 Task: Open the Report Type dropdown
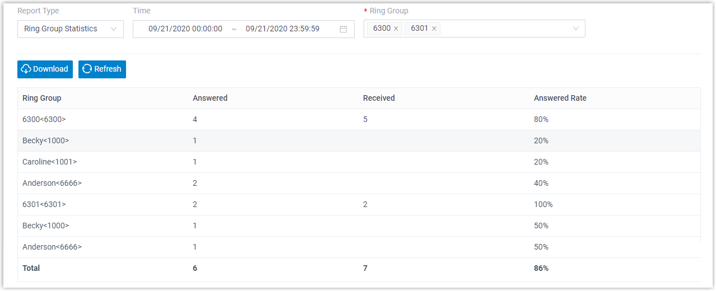pyautogui.click(x=70, y=29)
